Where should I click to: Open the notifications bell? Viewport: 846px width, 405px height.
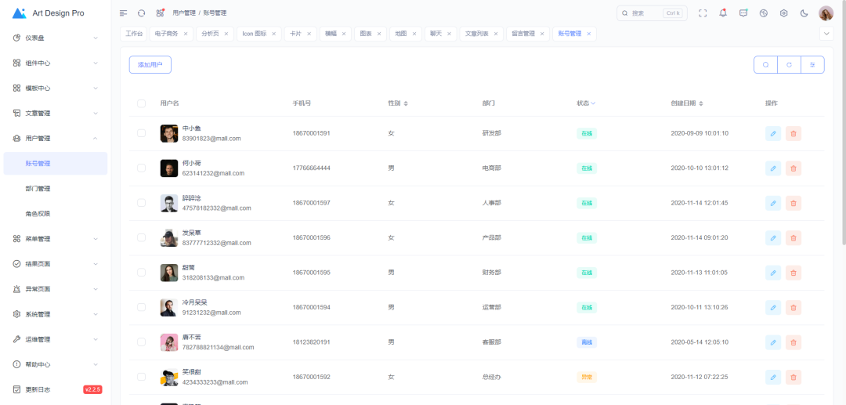tap(723, 13)
